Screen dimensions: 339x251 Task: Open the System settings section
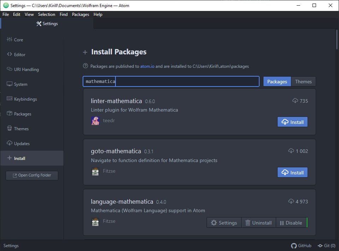coord(32,84)
